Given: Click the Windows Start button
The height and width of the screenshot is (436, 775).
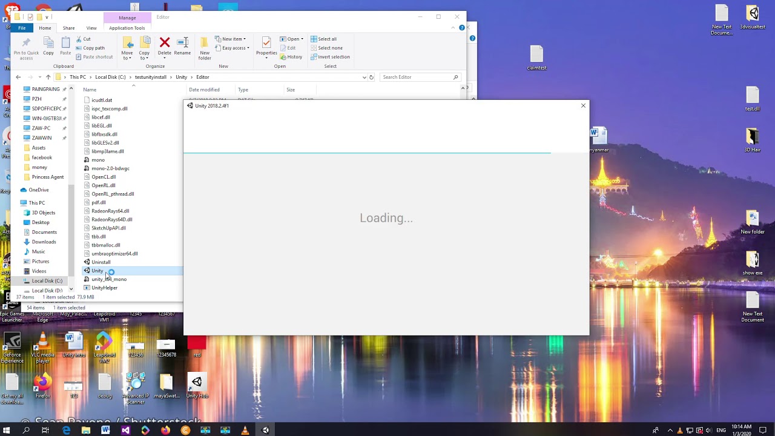Looking at the screenshot, I should [7, 430].
